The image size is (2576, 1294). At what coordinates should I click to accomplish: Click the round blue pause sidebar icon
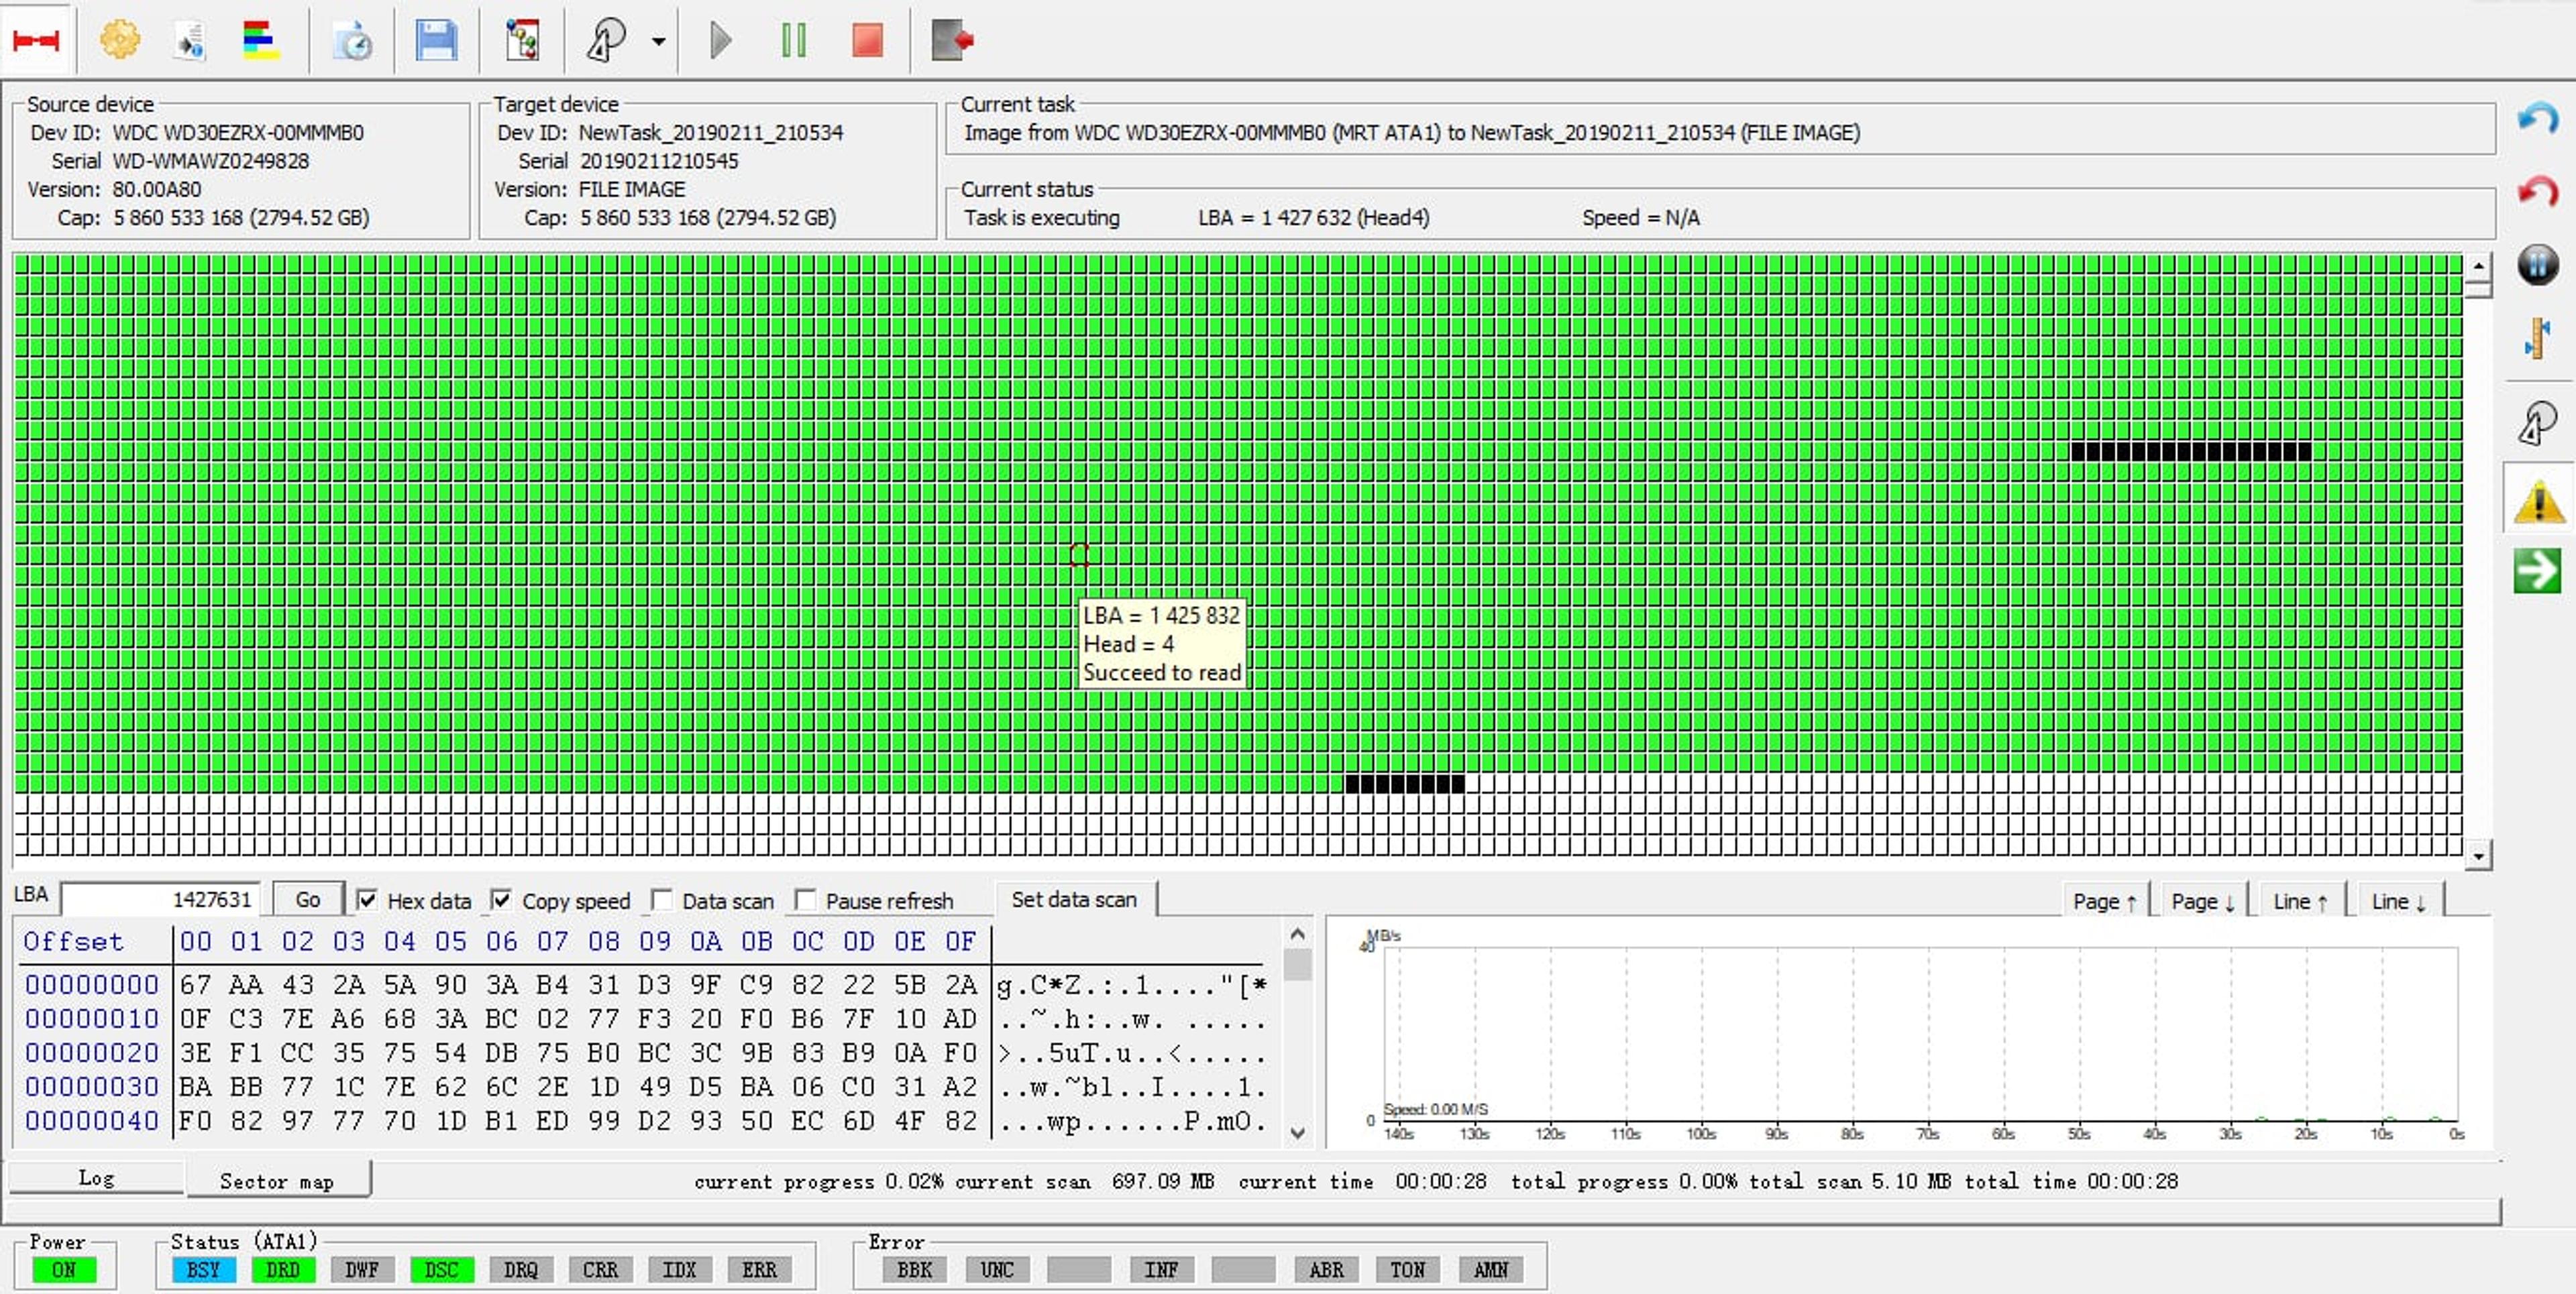2537,265
